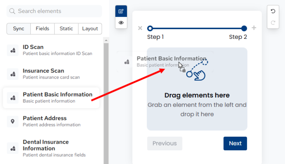
Task: Add a step with the plus icon
Action: tap(254, 28)
